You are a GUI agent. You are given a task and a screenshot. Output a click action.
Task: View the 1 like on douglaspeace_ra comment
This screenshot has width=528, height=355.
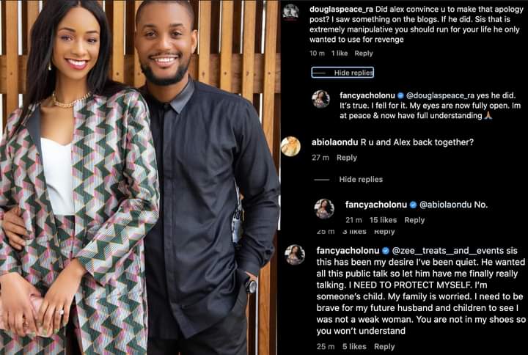[x=339, y=54]
